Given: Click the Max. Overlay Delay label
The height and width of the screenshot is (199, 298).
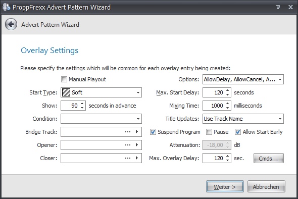Looking at the screenshot, I should pos(174,158).
